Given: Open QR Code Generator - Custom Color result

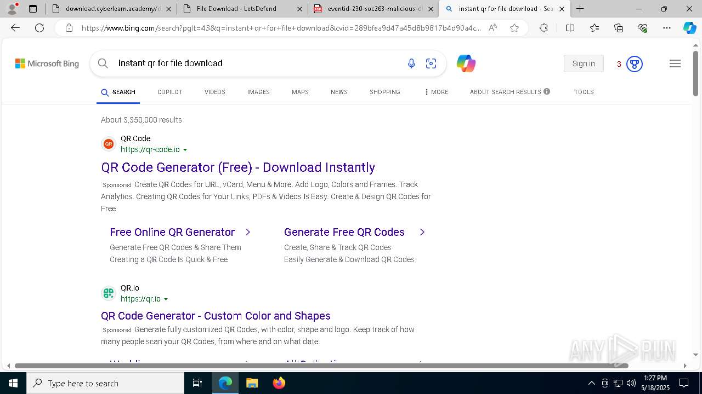Looking at the screenshot, I should tap(216, 316).
